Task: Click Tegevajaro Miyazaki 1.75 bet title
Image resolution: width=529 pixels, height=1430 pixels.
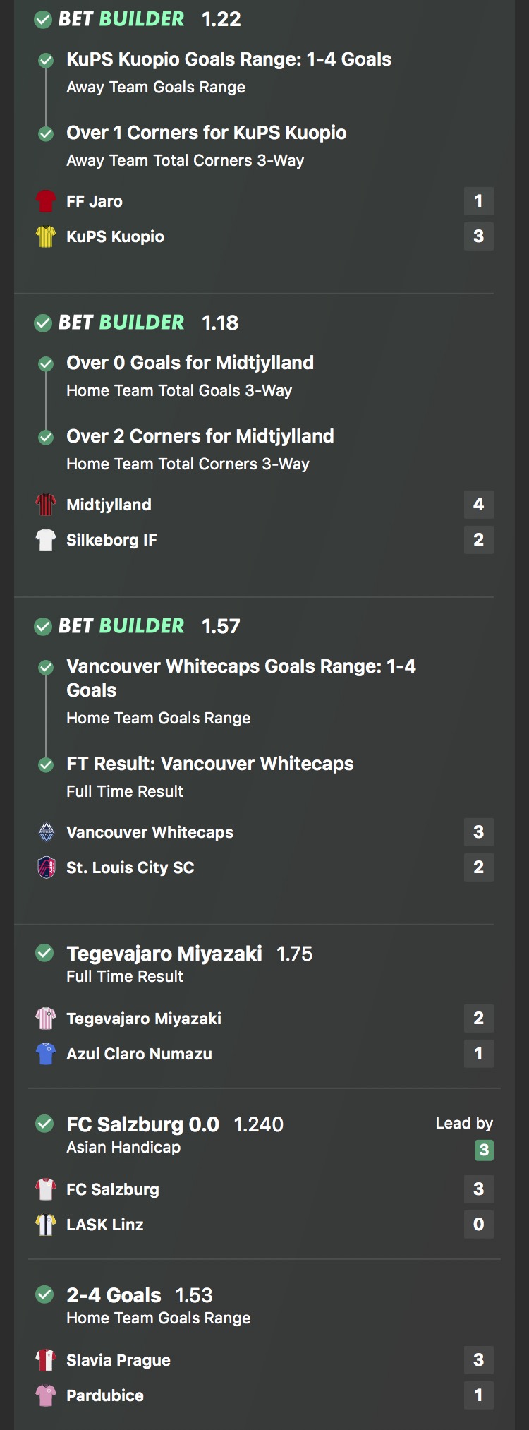Action: tap(164, 954)
